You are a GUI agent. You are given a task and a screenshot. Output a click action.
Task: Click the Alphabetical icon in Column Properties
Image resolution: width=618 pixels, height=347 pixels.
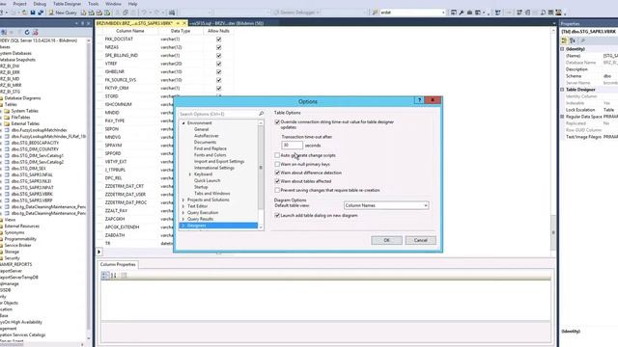coord(114,276)
